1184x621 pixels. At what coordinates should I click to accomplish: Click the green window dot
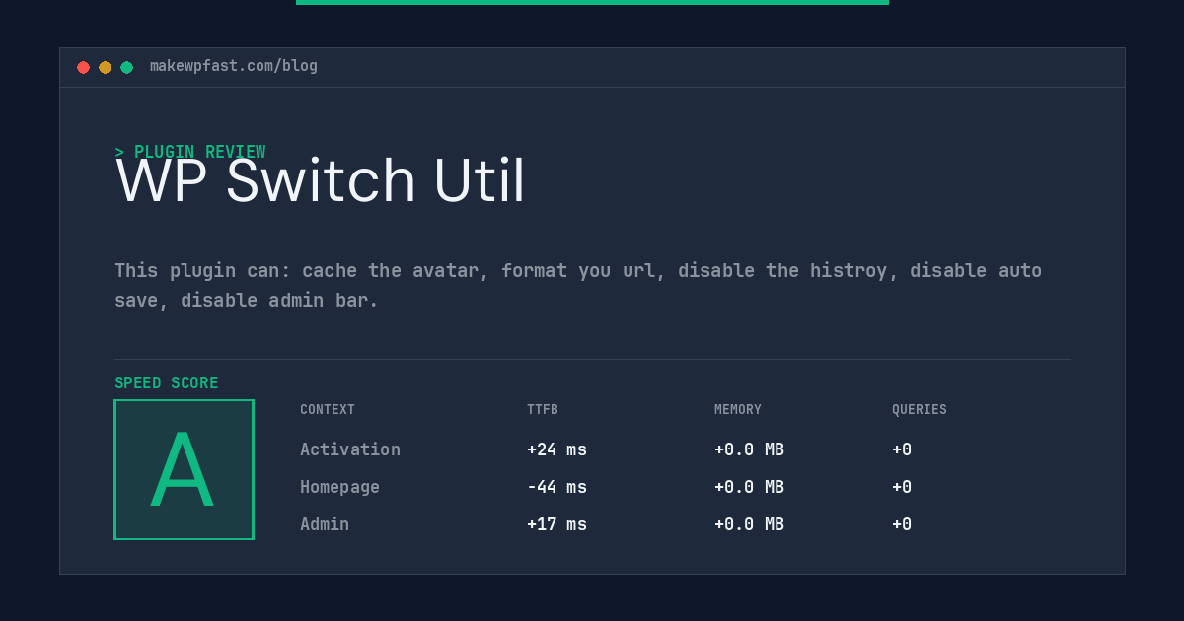click(x=126, y=67)
